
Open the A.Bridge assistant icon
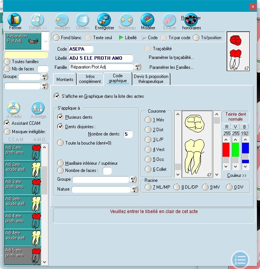coord(38,108)
